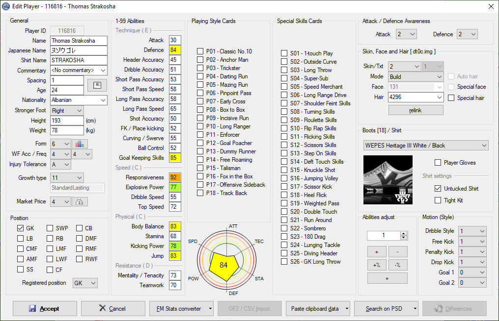The width and height of the screenshot is (499, 321).
Task: Click the Accept button
Action: (x=45, y=308)
